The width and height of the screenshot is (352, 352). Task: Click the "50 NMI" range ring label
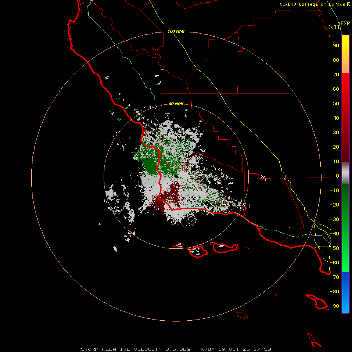[176, 104]
